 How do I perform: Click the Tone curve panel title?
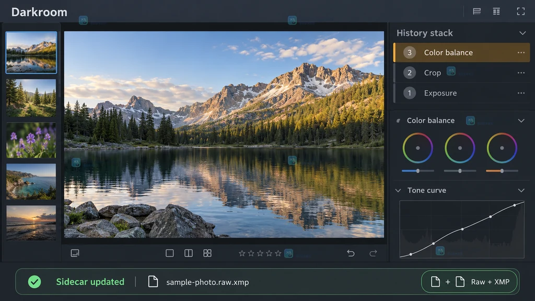click(426, 190)
